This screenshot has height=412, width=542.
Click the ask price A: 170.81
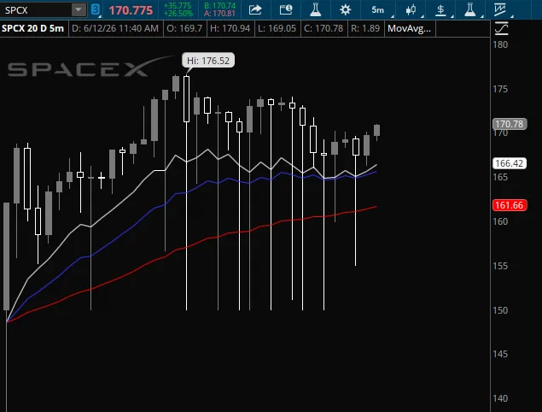220,14
